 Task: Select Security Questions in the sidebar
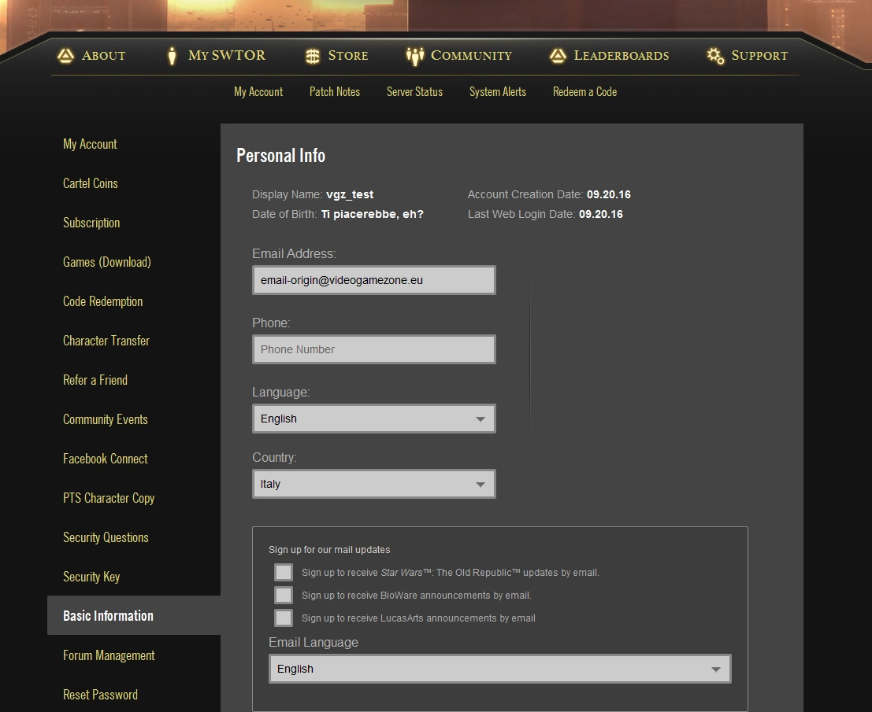(106, 537)
